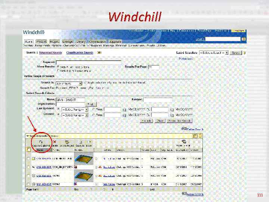Click assembly type icon in first result row

34,159
